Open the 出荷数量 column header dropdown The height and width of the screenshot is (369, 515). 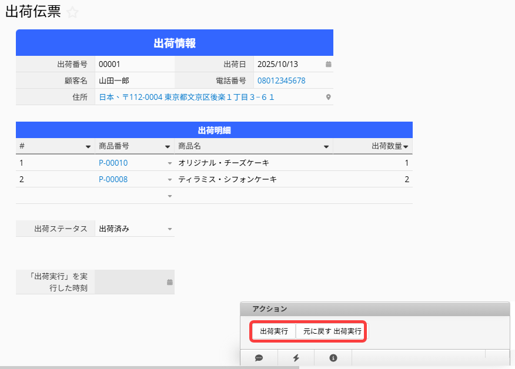click(406, 146)
